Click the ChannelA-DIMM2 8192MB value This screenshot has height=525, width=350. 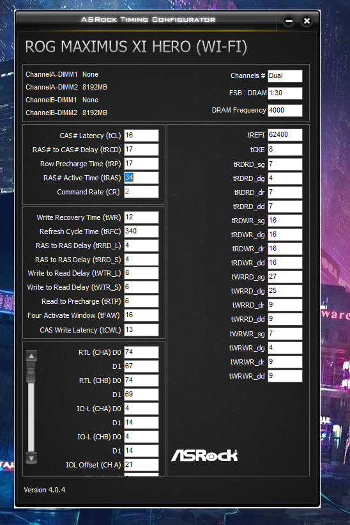coord(95,87)
